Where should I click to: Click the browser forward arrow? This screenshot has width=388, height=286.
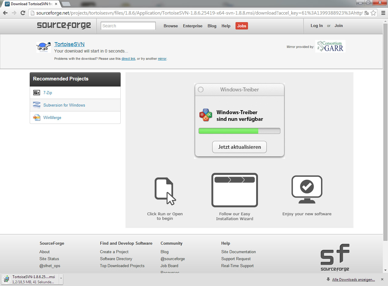(14, 13)
